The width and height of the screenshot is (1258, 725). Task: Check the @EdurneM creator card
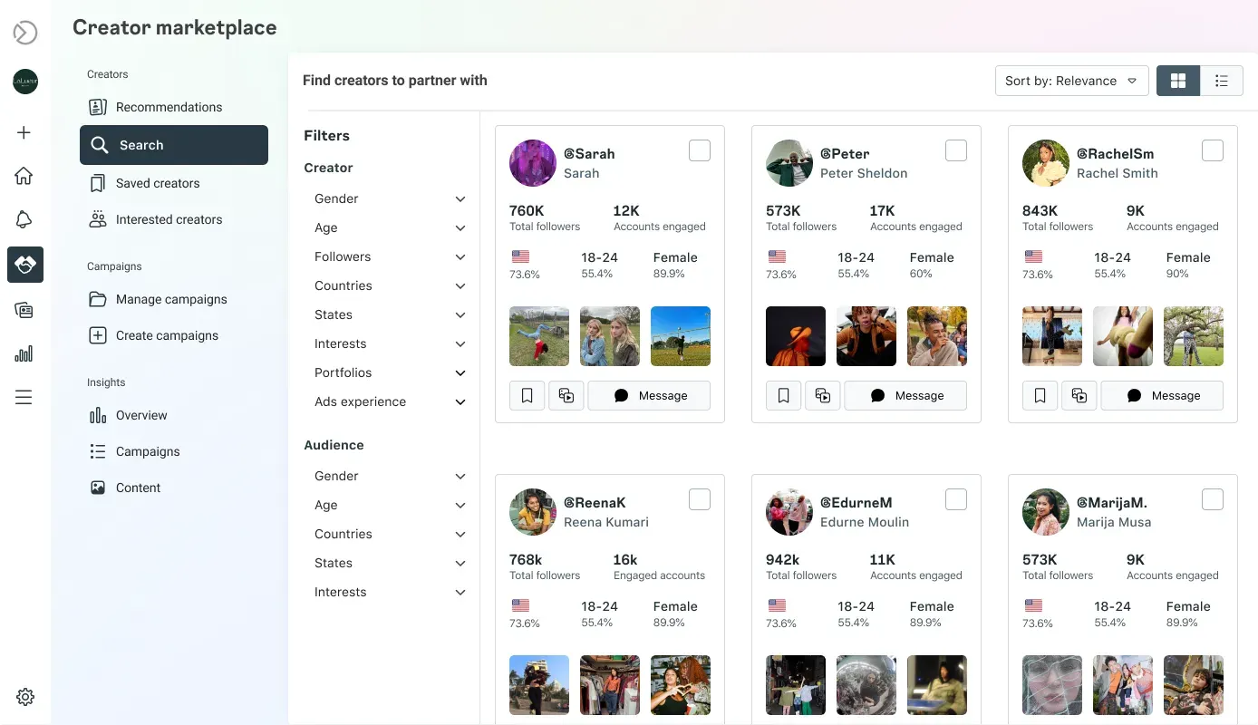point(955,499)
